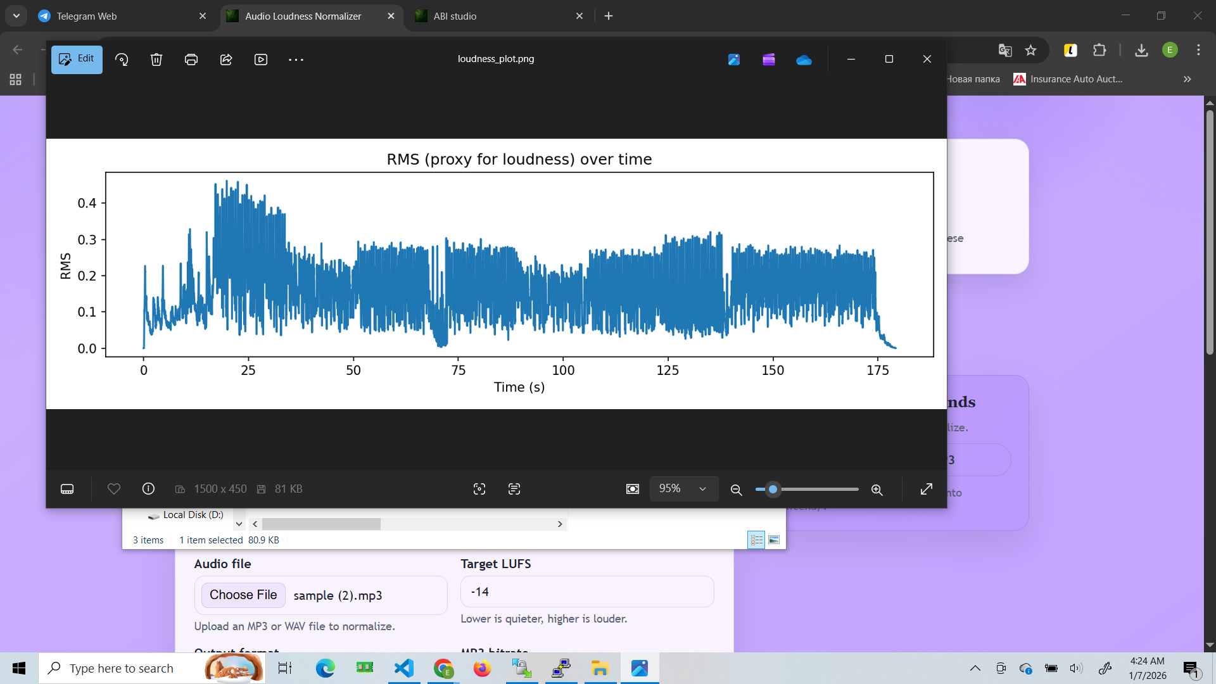
Task: Click the Edit button in Photos
Action: click(76, 59)
